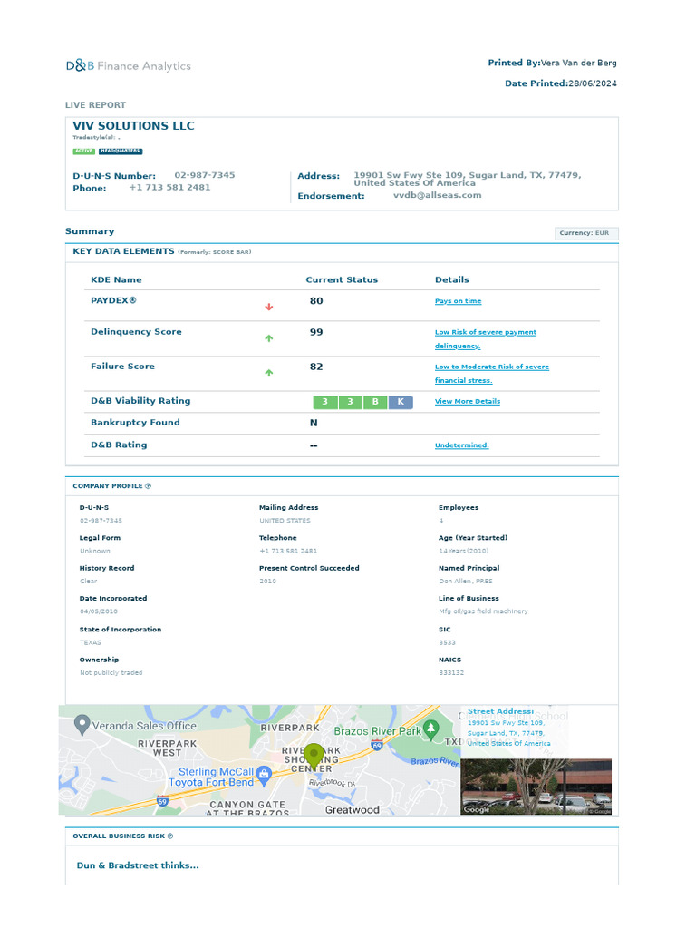Click the Street Address text over the map
Image resolution: width=696 pixels, height=929 pixels.
tap(500, 711)
